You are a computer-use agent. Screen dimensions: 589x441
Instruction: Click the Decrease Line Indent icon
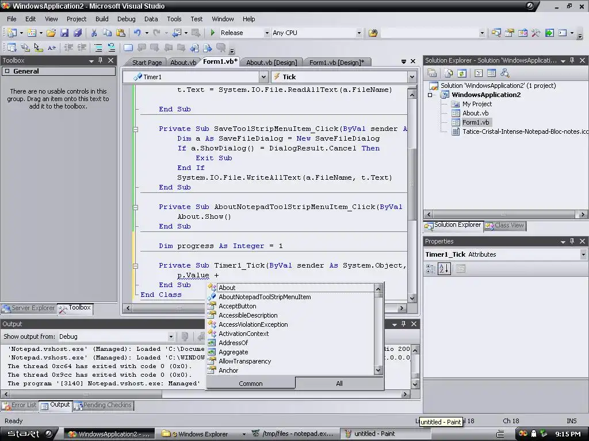point(68,48)
